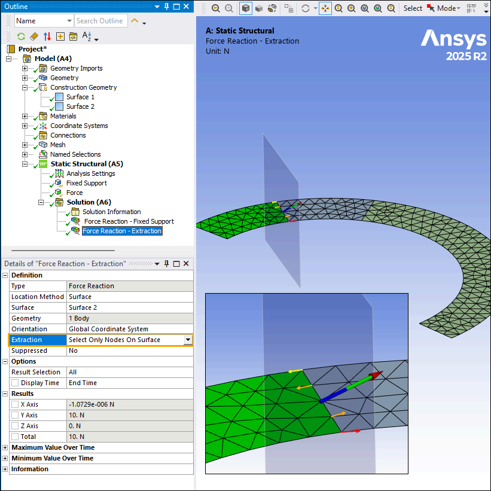Expand the Mesh tree node
The height and width of the screenshot is (491, 491).
pyautogui.click(x=25, y=145)
